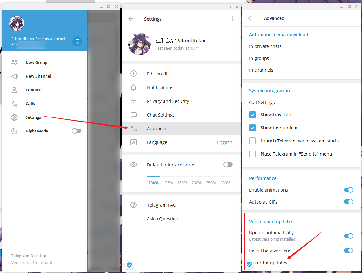Click the Advanced sliders icon
362x273 pixels.
click(x=134, y=128)
